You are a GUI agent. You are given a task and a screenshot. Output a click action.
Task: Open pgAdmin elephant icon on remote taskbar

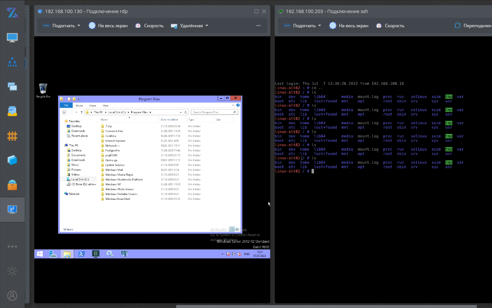click(x=124, y=254)
